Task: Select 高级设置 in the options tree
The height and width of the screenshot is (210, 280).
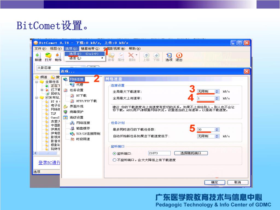Action: 77,117
